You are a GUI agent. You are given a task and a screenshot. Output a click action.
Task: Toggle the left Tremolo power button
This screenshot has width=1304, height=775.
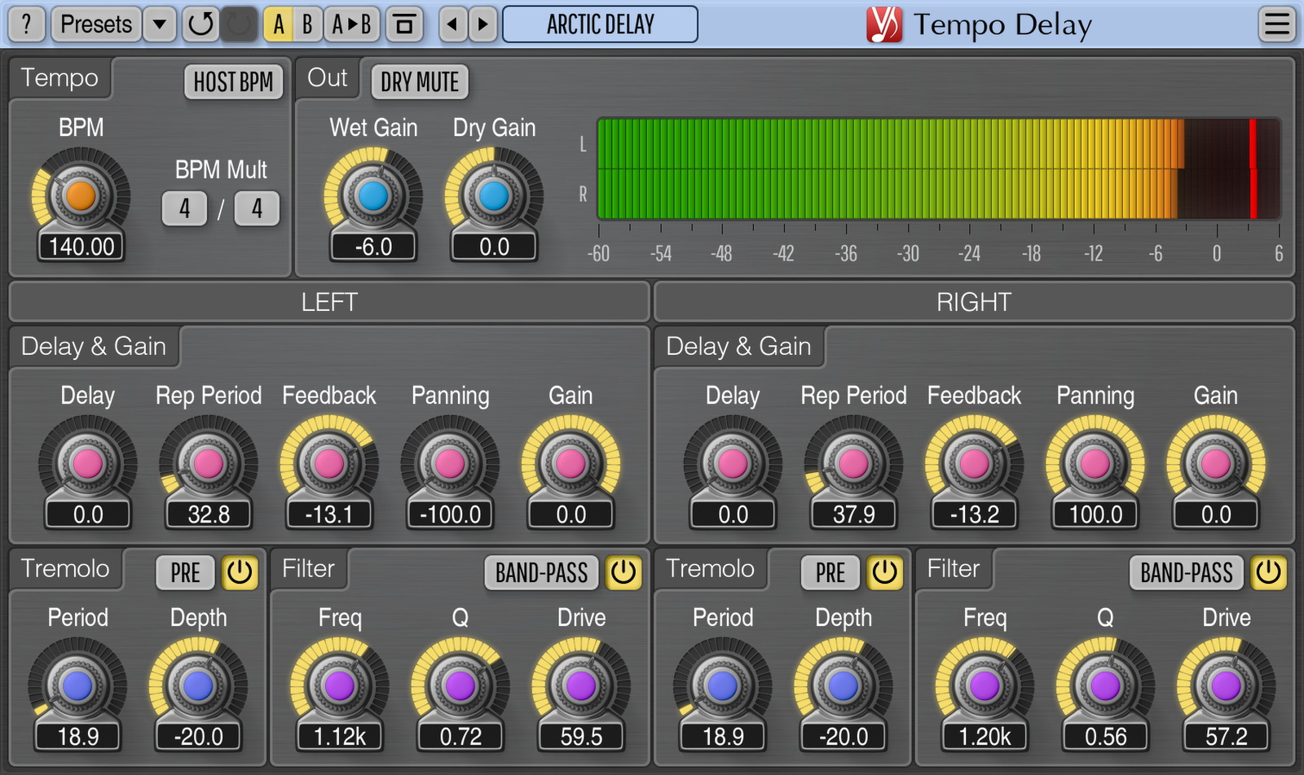pos(240,572)
